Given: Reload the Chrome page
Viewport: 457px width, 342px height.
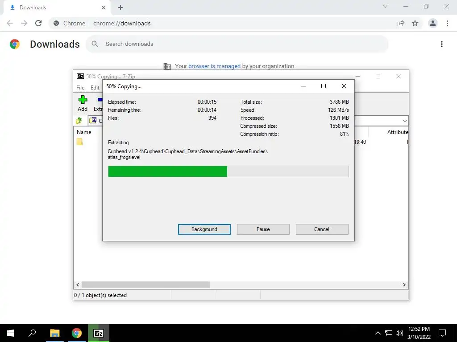Looking at the screenshot, I should (38, 23).
